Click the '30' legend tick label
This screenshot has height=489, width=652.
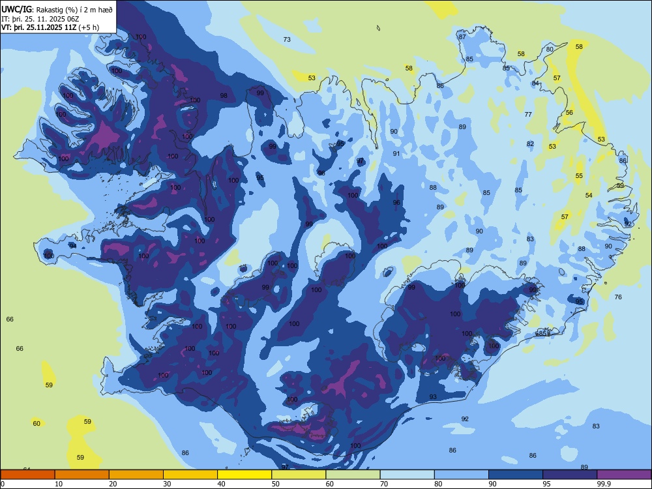(x=167, y=484)
